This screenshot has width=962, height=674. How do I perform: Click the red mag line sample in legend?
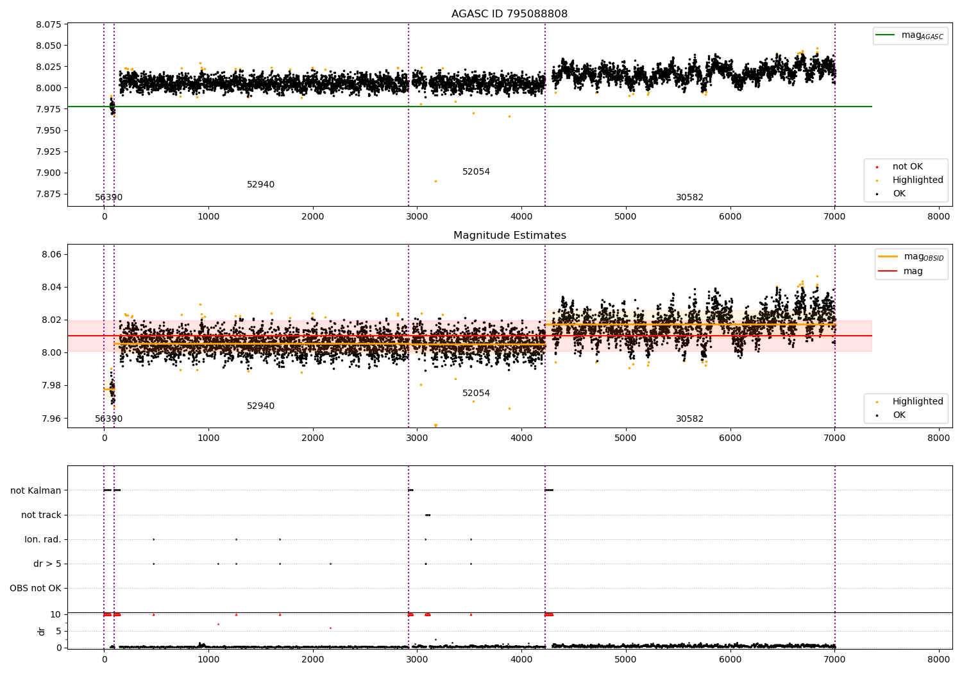point(888,272)
